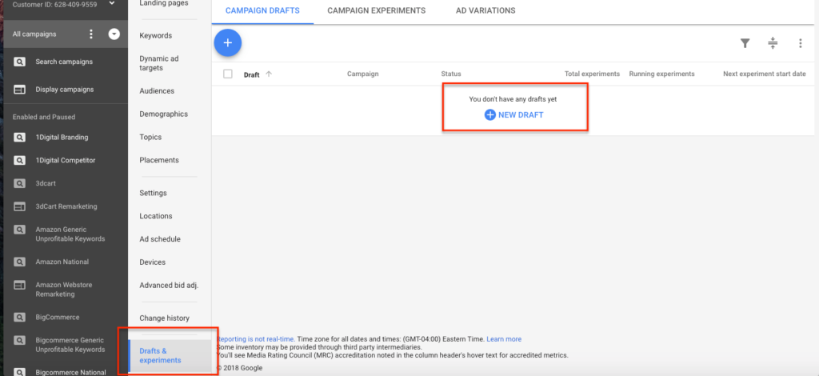The width and height of the screenshot is (819, 376).
Task: Click the Amazon Generic Unprofitable Keywords icon
Action: click(19, 230)
